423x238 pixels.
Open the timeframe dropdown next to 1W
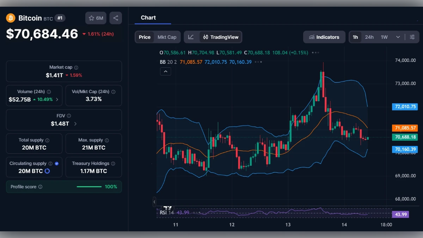(x=398, y=37)
